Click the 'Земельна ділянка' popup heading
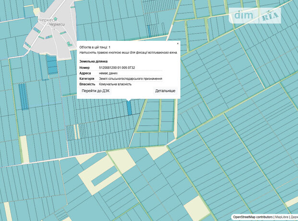 click(x=93, y=61)
